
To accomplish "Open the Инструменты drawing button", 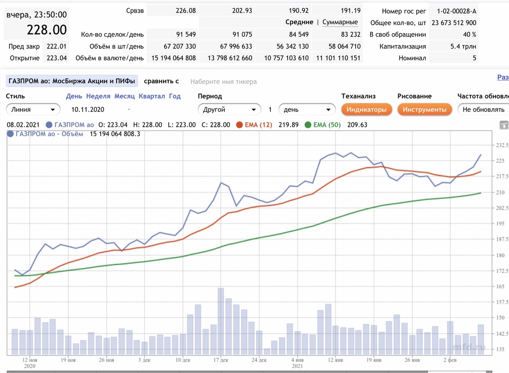I will tap(425, 109).
